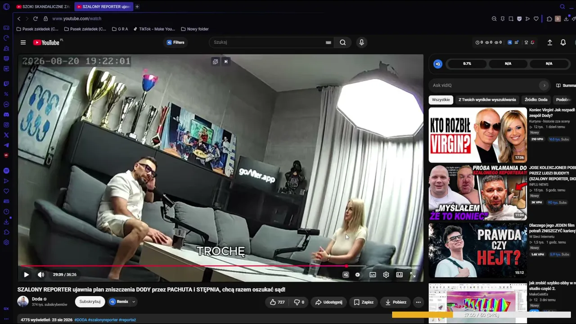Open the 'MYŚLAŁEM ŻE TO KONIEC' video thumbnail
This screenshot has height=324, width=576.
click(478, 193)
